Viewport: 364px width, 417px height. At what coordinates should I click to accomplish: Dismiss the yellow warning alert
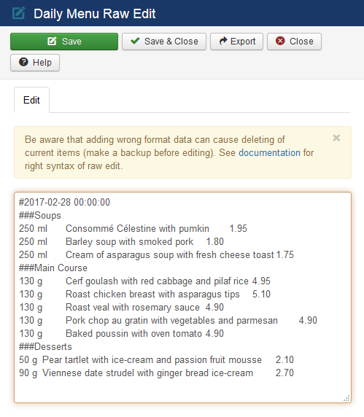(x=336, y=138)
